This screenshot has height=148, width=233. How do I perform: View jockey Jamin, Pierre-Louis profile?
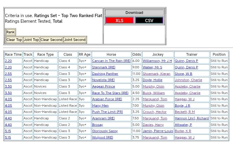click(x=158, y=131)
